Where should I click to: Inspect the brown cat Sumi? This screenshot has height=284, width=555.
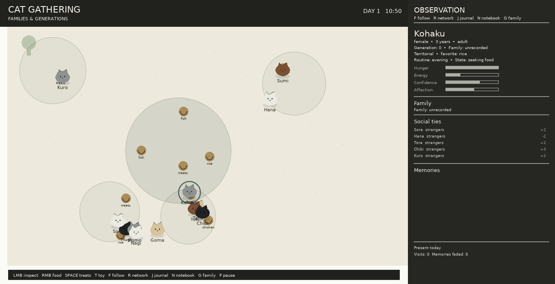(x=283, y=69)
